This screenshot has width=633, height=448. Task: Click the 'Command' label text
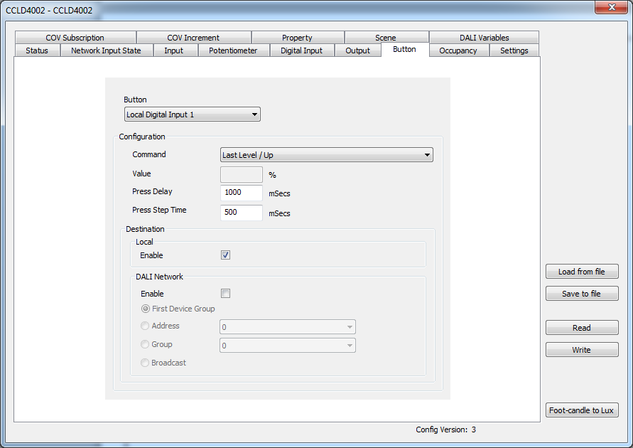(149, 154)
